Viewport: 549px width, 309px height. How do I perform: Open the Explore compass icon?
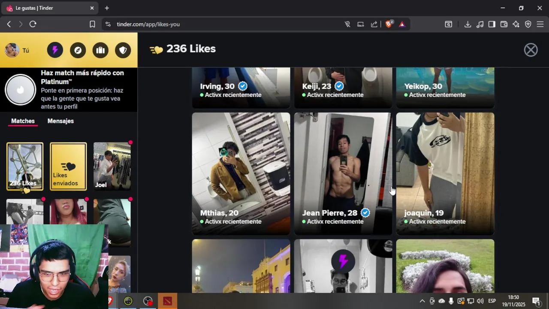78,50
